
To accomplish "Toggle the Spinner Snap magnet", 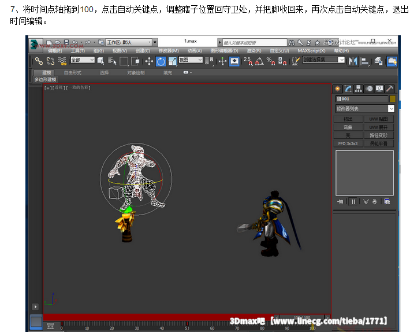I will [282, 61].
